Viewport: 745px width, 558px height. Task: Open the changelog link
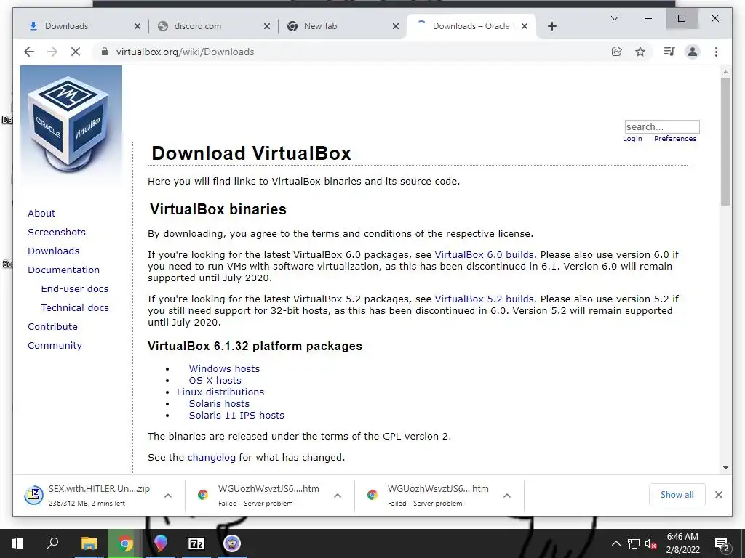[x=212, y=458]
